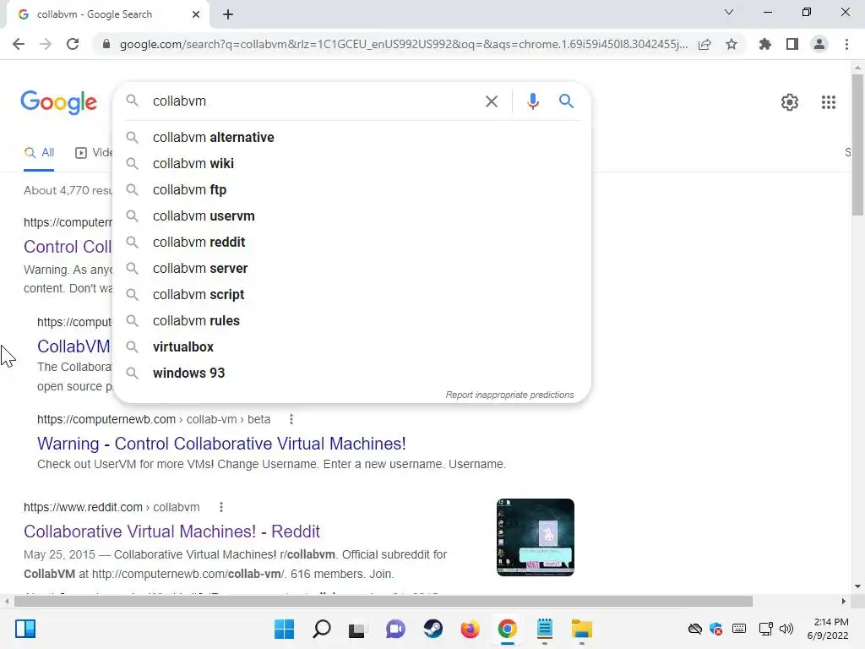Viewport: 865px width, 649px height.
Task: Choose suggestion collabvm wiki
Action: [x=352, y=163]
